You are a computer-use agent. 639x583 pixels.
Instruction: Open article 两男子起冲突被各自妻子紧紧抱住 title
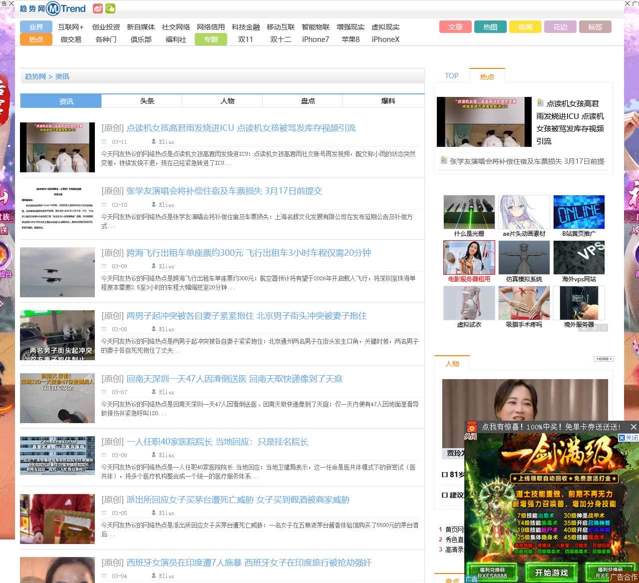[247, 316]
